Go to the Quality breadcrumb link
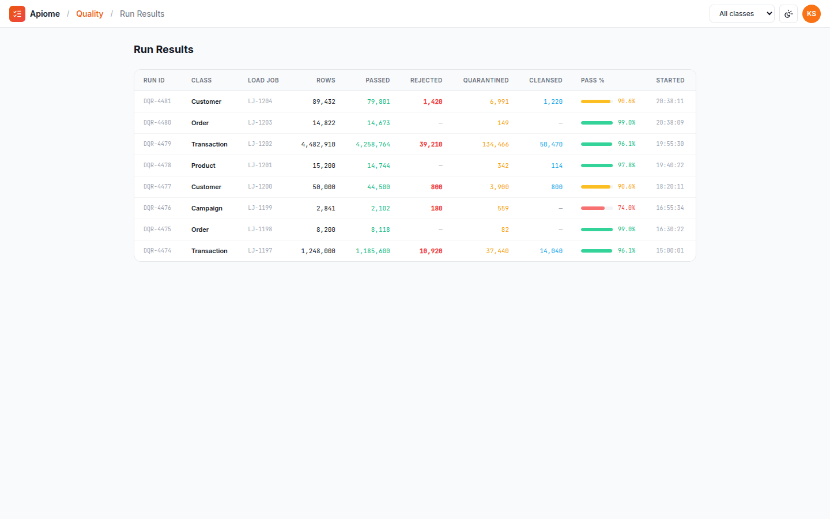The image size is (830, 519). pos(89,14)
